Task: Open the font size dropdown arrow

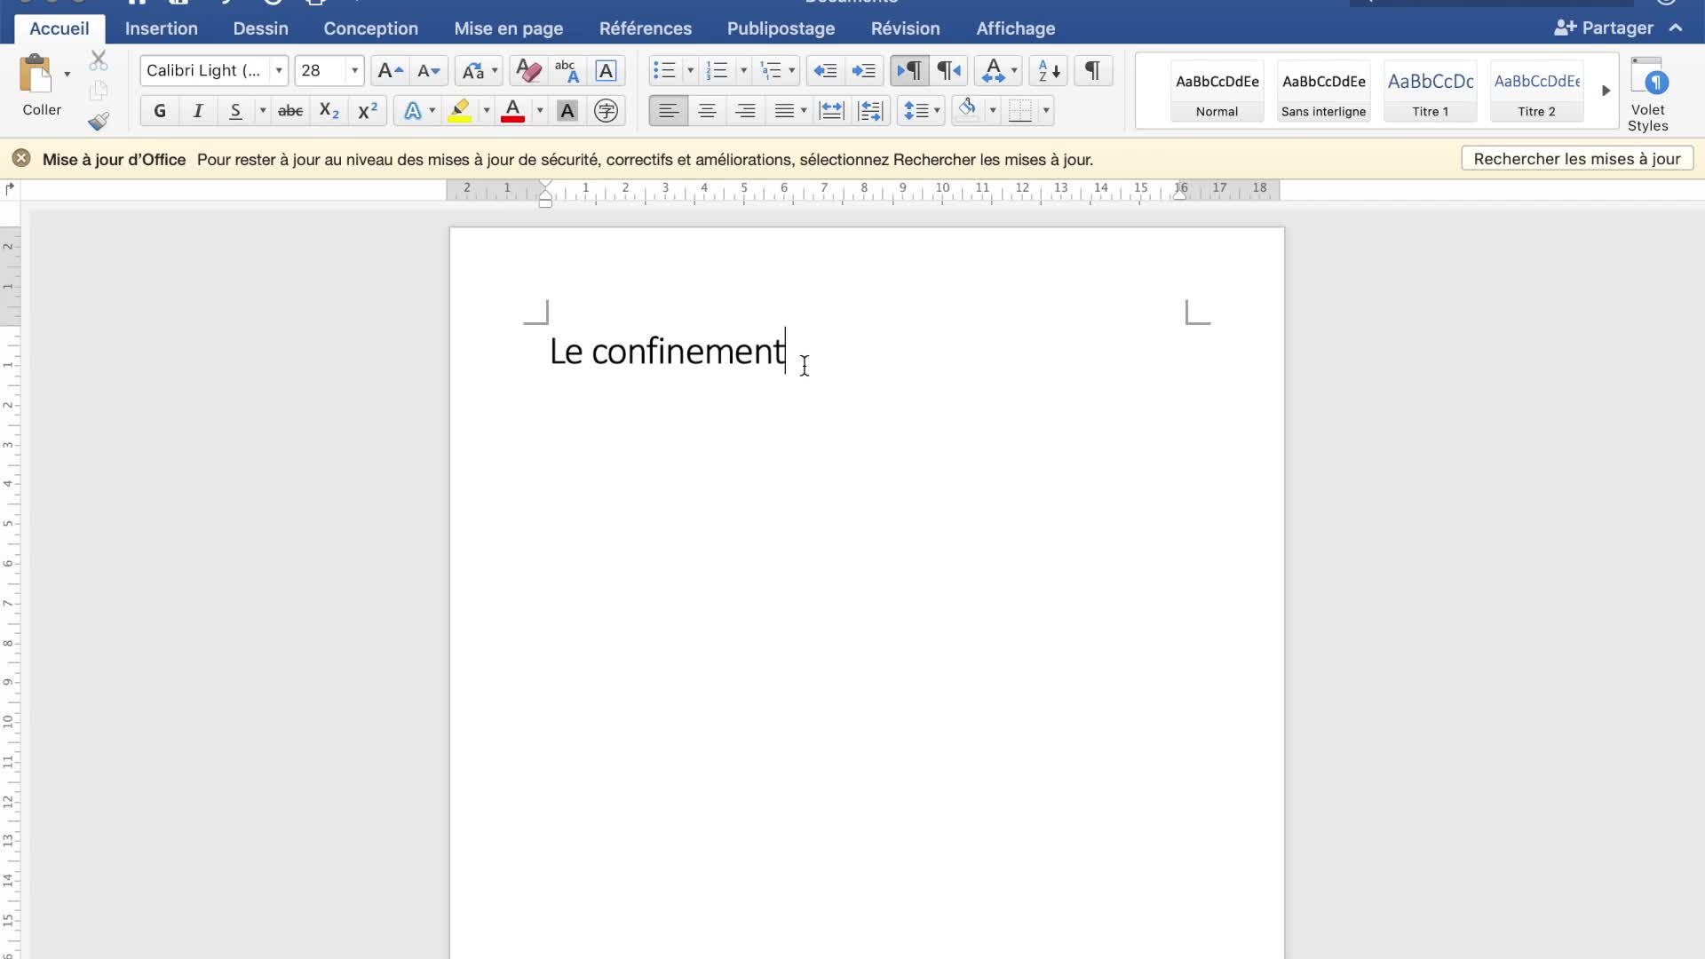Action: pos(354,71)
